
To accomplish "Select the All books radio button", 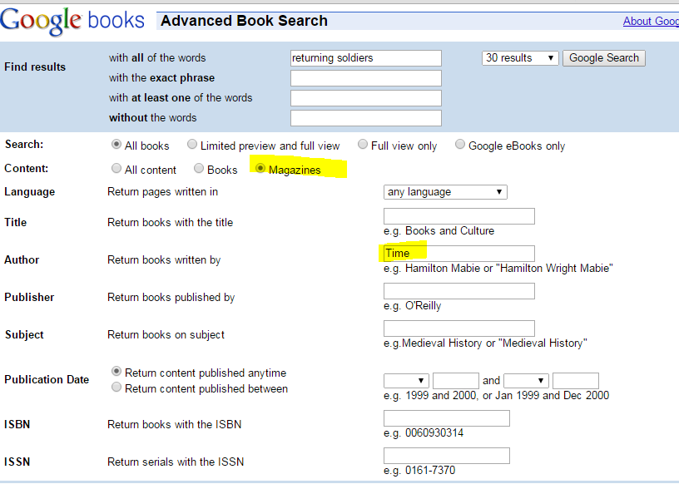I will coord(116,144).
